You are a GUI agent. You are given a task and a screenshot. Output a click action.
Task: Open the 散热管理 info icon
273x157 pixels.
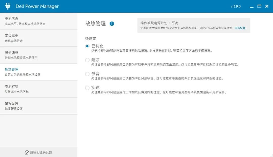112,24
